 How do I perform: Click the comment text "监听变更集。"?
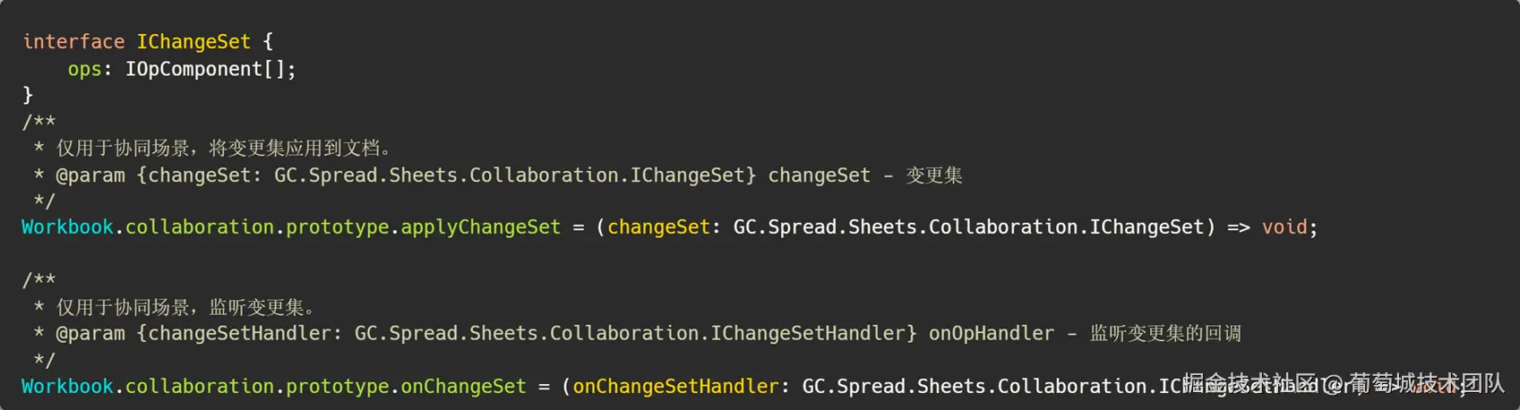point(262,308)
